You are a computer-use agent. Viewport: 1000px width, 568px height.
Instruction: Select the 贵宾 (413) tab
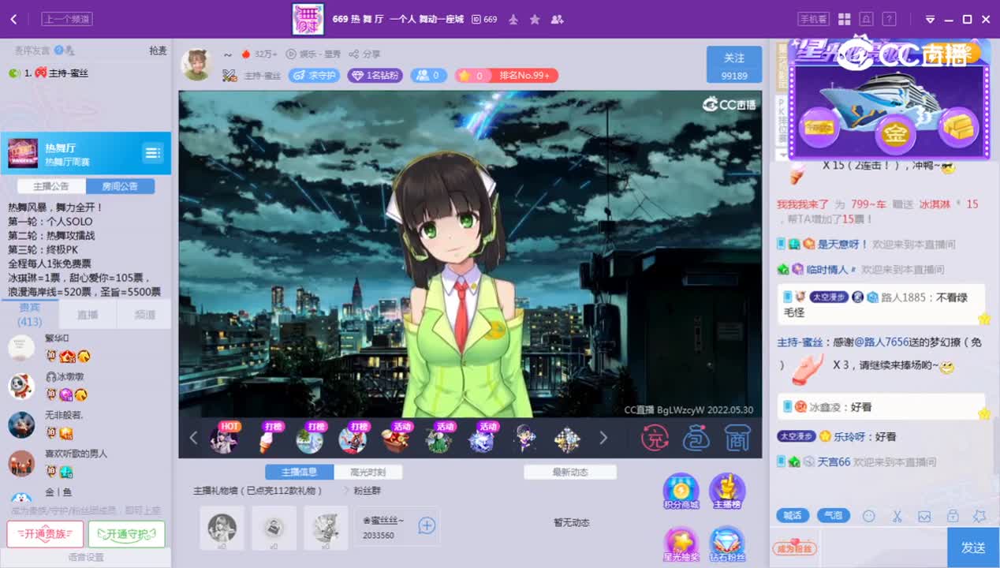pyautogui.click(x=30, y=314)
